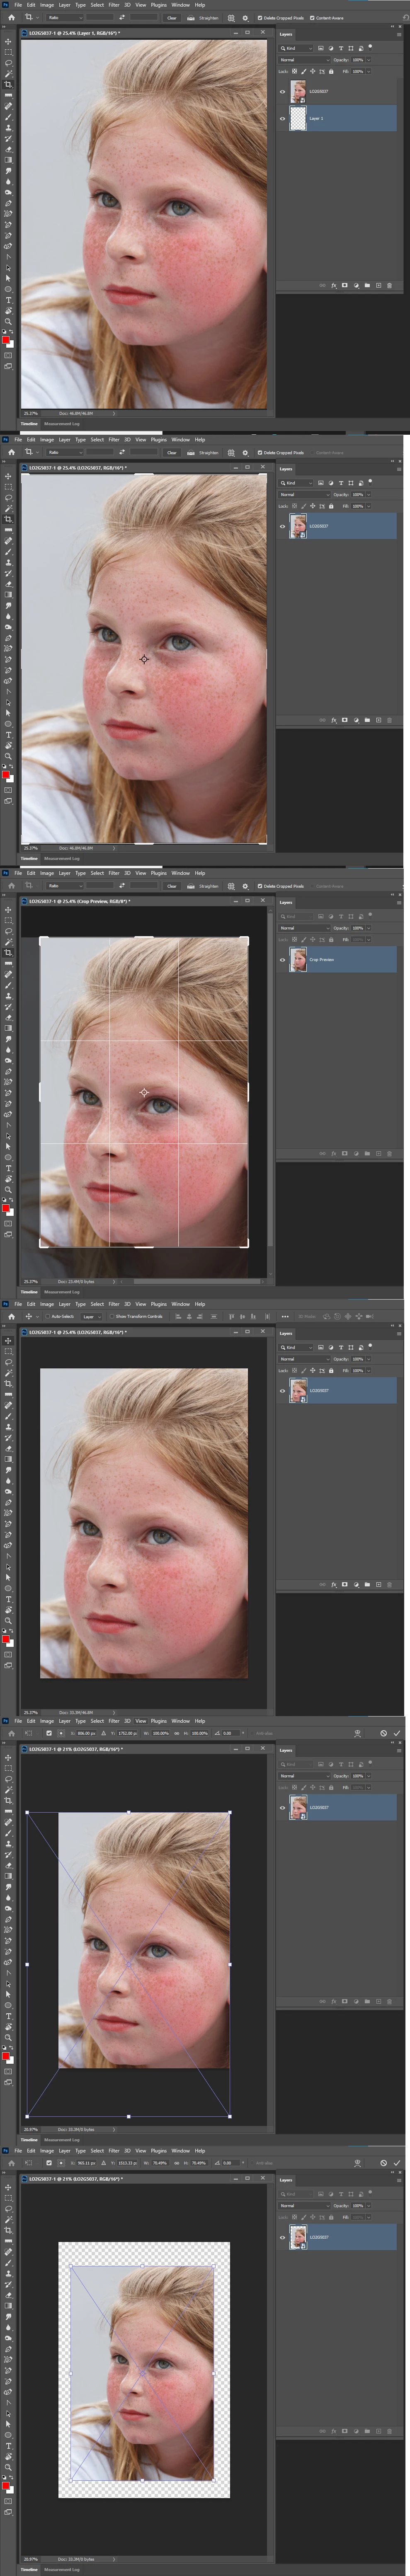Choose Brush tool in the Crop Preview window

tap(8, 985)
